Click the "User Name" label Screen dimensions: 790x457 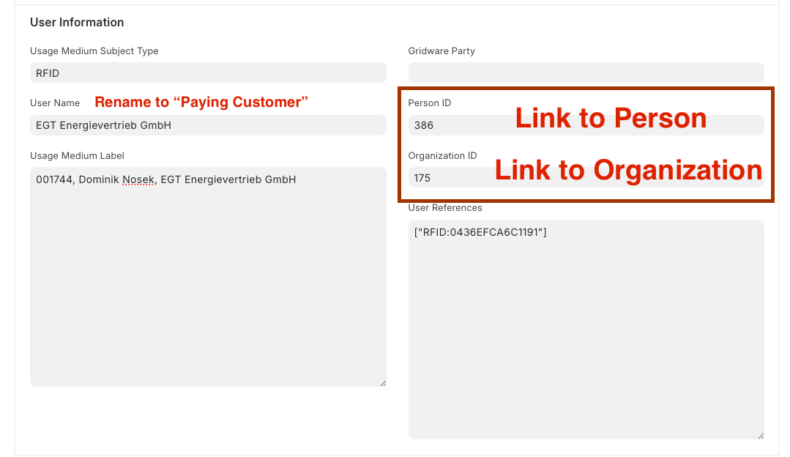[55, 103]
